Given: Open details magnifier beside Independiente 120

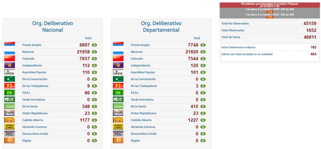Looking at the screenshot, I should click(203, 65).
